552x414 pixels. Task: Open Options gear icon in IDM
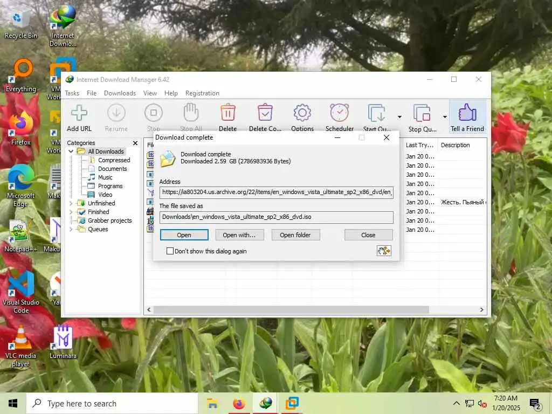(302, 113)
